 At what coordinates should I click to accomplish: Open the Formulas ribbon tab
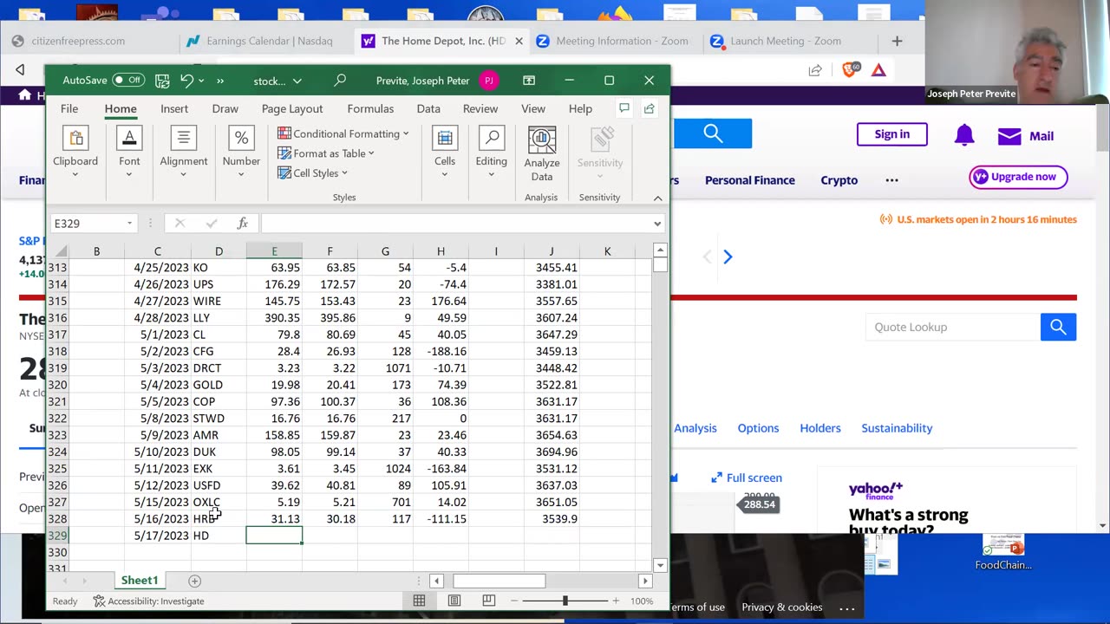(x=370, y=108)
